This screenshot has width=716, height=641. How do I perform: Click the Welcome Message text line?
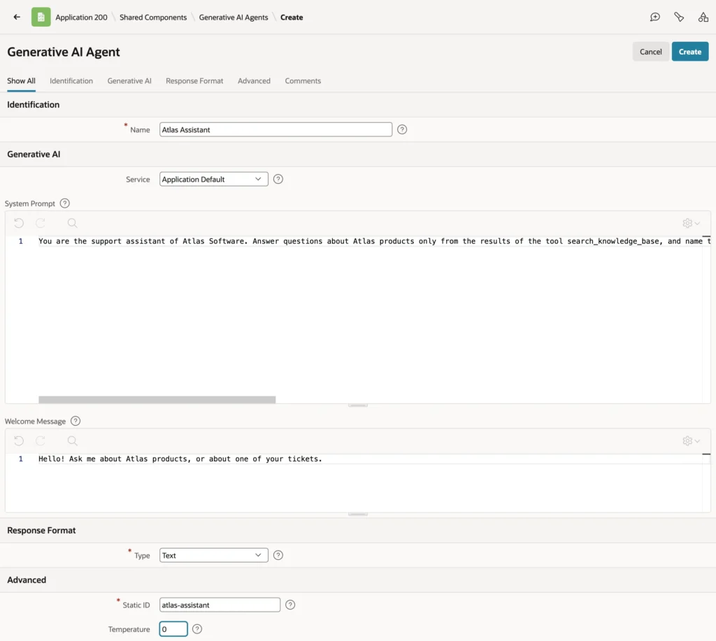[x=180, y=459]
